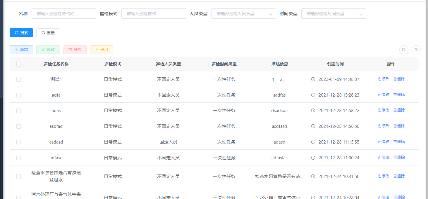Click the green 修改 edit toolbar button
This screenshot has height=199, width=428.
click(x=48, y=50)
